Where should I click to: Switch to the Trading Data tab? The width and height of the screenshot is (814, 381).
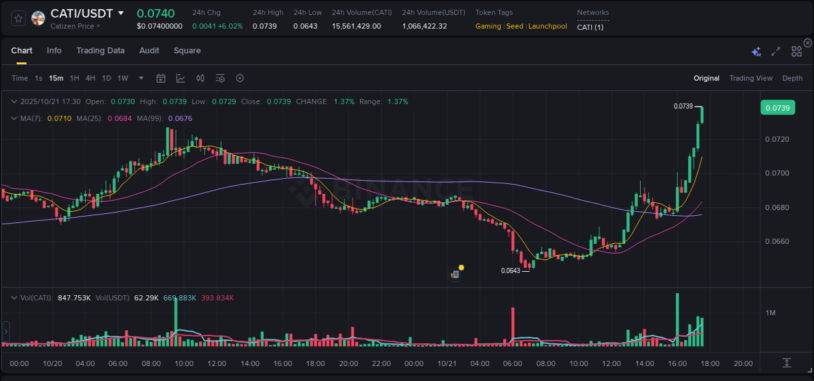click(x=100, y=51)
